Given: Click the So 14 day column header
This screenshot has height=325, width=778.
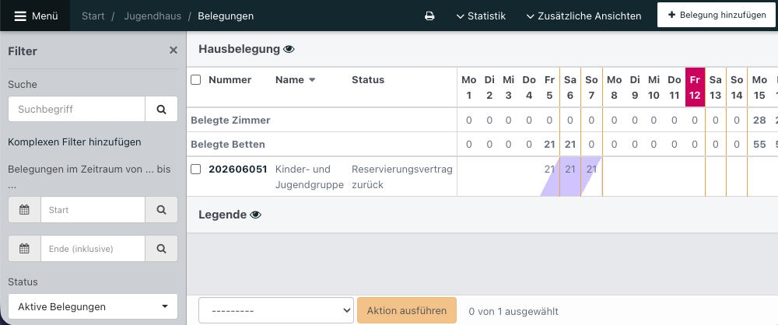Looking at the screenshot, I should click(x=737, y=87).
